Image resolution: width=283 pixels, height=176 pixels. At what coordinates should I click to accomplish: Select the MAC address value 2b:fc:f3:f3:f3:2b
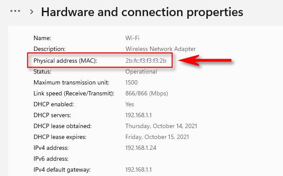click(x=146, y=61)
